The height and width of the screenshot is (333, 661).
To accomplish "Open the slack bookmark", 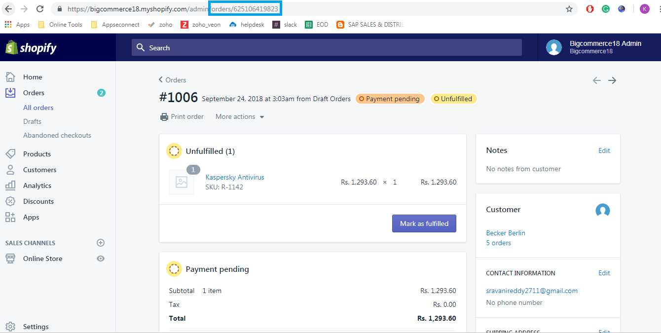I will pos(285,24).
